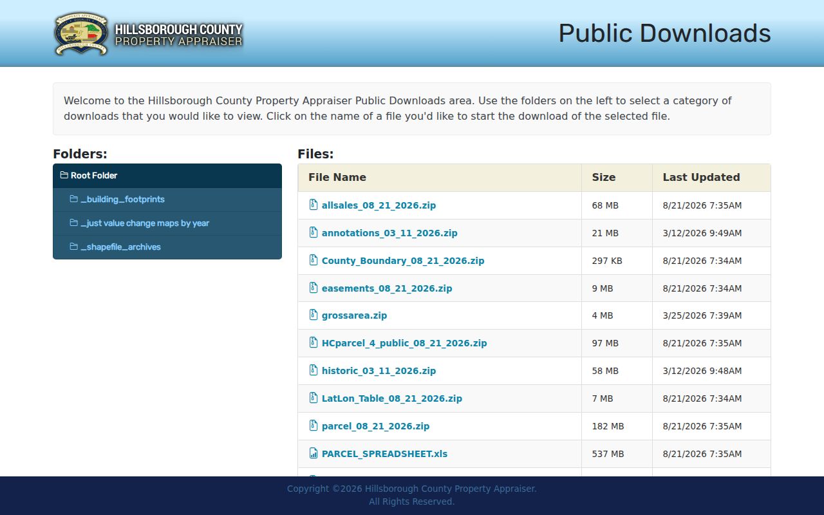The width and height of the screenshot is (824, 515).
Task: Click the spreadsheet icon beside PARCEL_SPREADSHEET.xls
Action: (314, 453)
